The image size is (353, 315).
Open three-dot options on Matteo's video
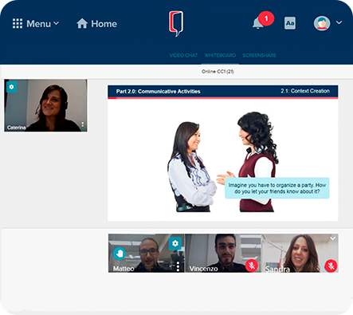point(178,266)
